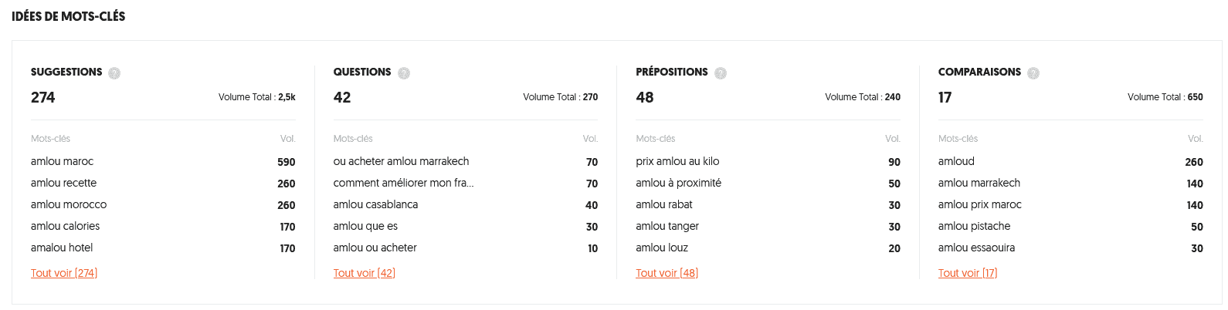
Task: Click the question 'ou acheter amlou marrakech'
Action: pos(401,162)
